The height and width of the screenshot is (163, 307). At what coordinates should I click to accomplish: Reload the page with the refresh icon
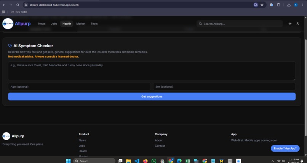point(18,5)
